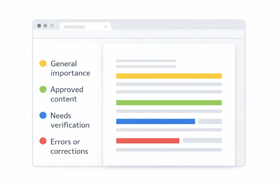Select the General importance label
Screen dimensions: 278x185
[x=70, y=68]
